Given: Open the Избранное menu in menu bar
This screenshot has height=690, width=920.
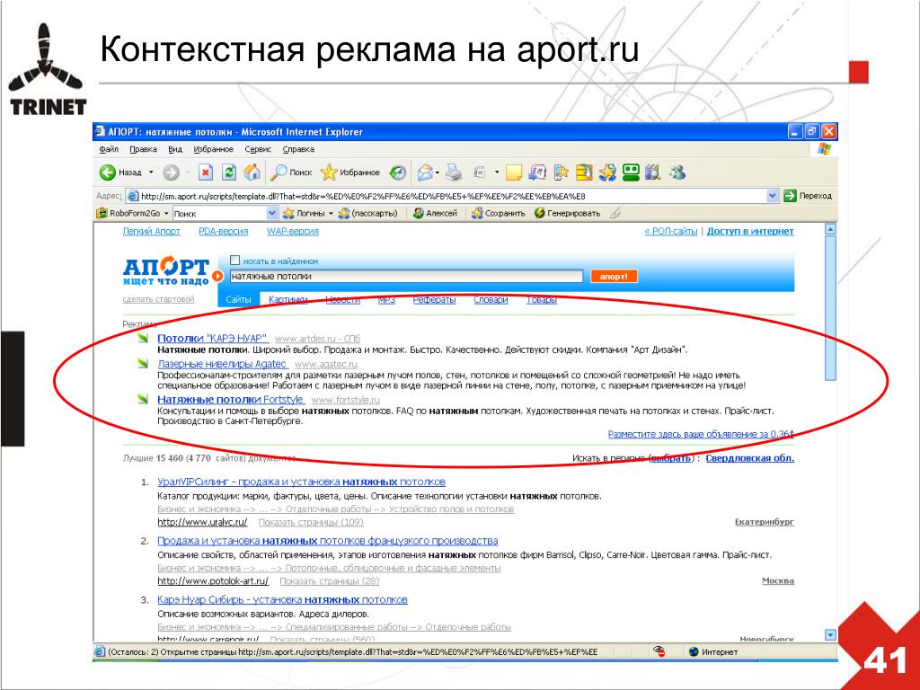Looking at the screenshot, I should (214, 150).
